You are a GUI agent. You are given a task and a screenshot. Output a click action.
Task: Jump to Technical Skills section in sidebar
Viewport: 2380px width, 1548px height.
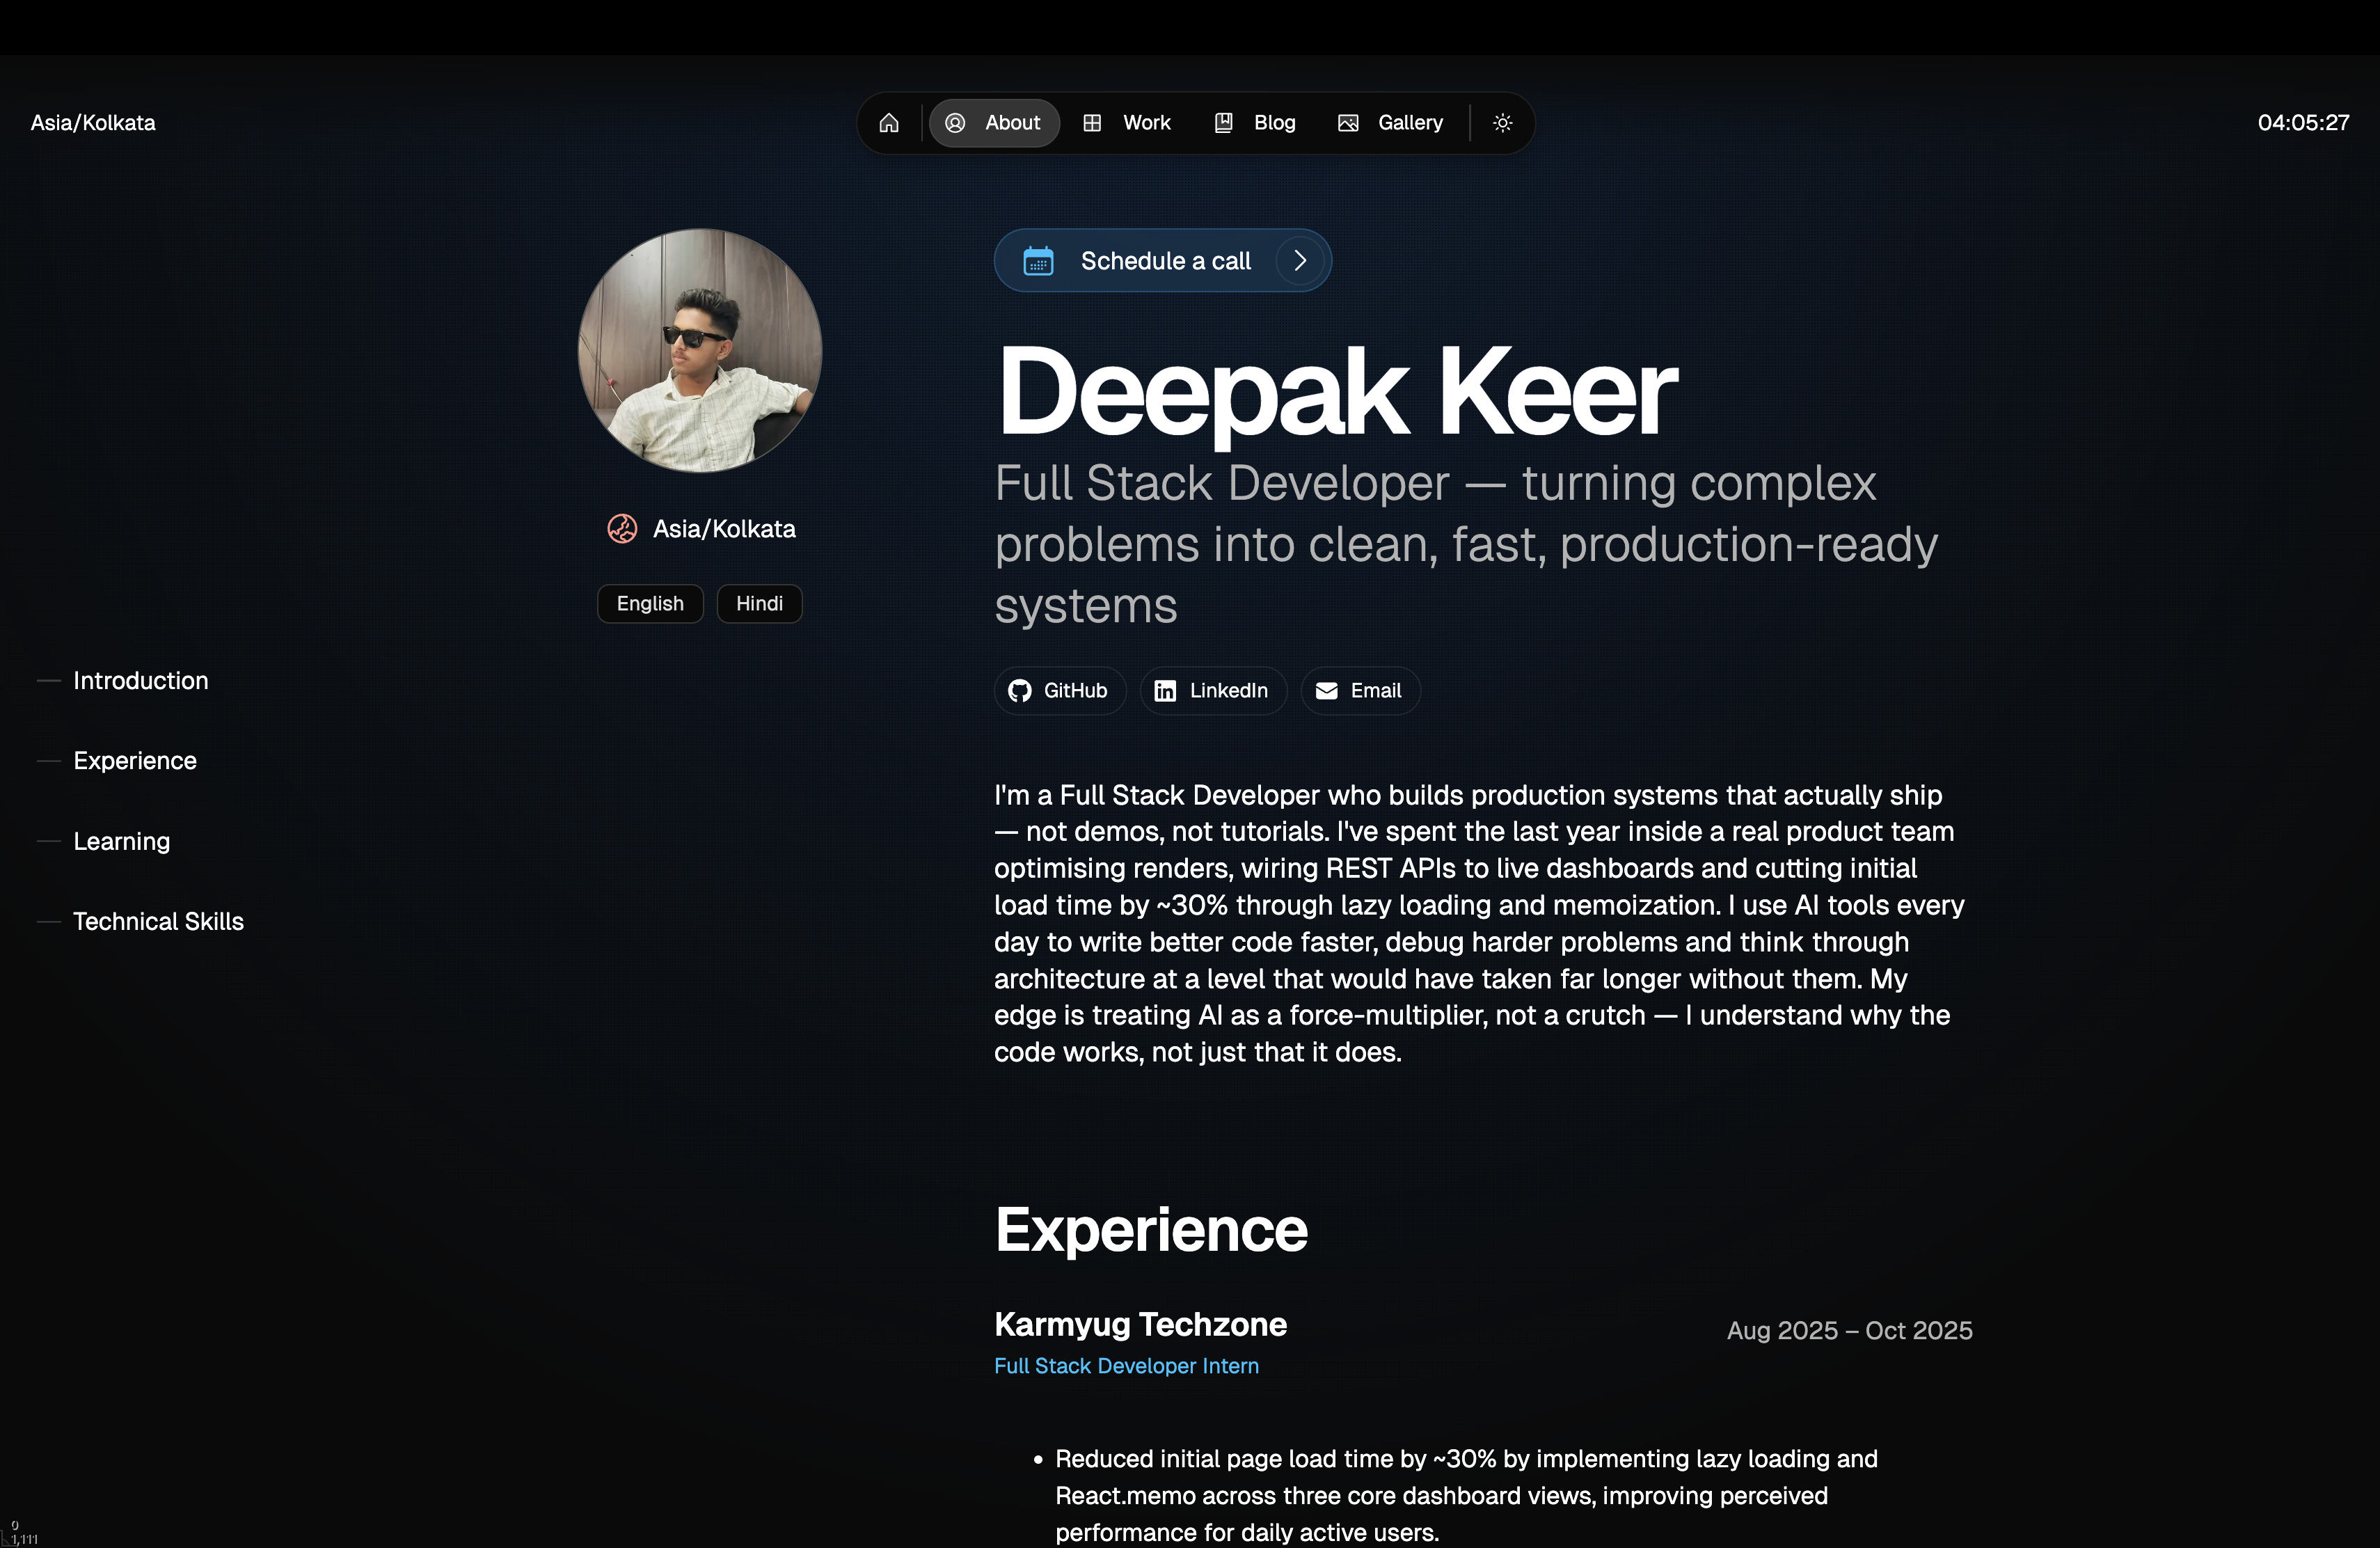click(x=158, y=922)
